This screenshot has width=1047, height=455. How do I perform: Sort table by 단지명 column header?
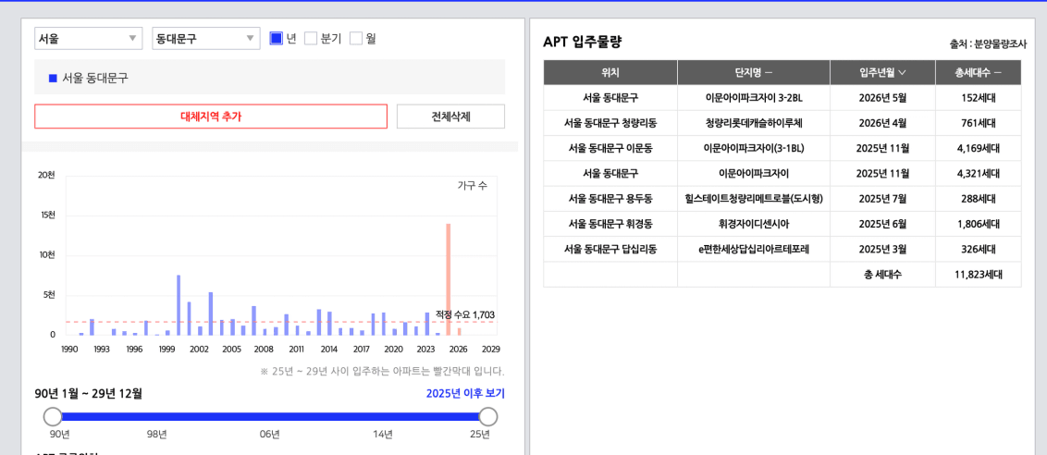[x=754, y=72]
